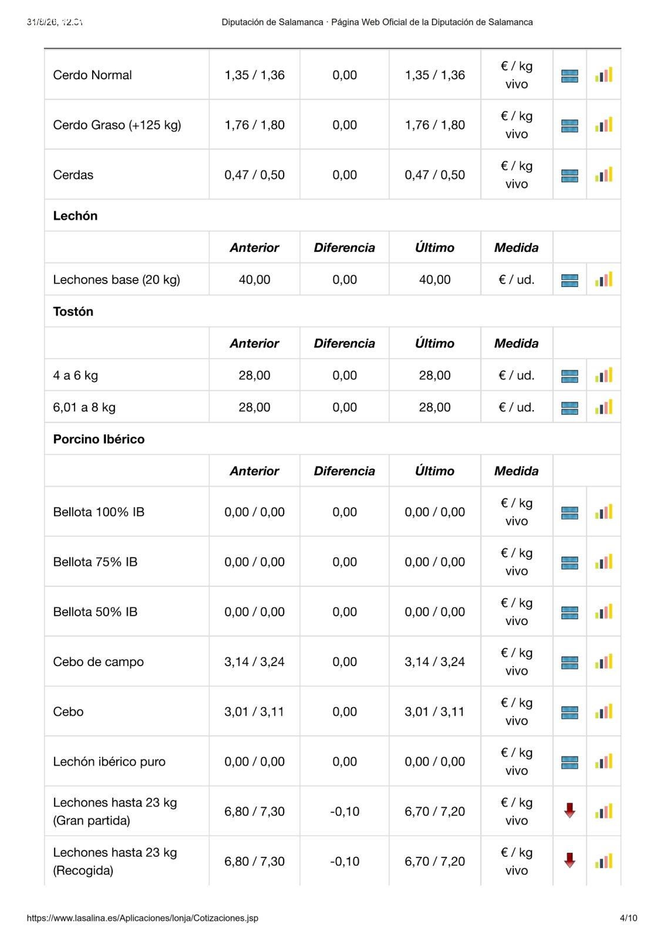Click the chart icon for Lechones hasta 23 kg (Recogida)

tap(604, 861)
